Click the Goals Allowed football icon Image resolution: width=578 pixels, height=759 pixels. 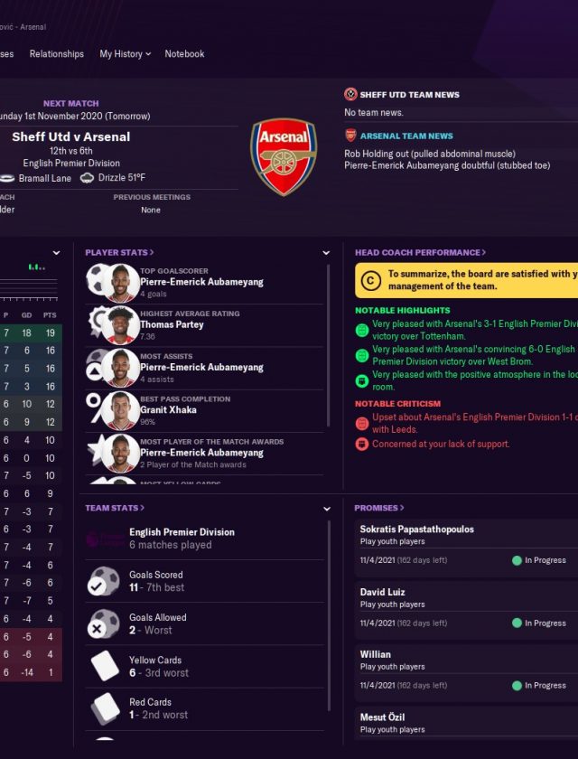[103, 623]
